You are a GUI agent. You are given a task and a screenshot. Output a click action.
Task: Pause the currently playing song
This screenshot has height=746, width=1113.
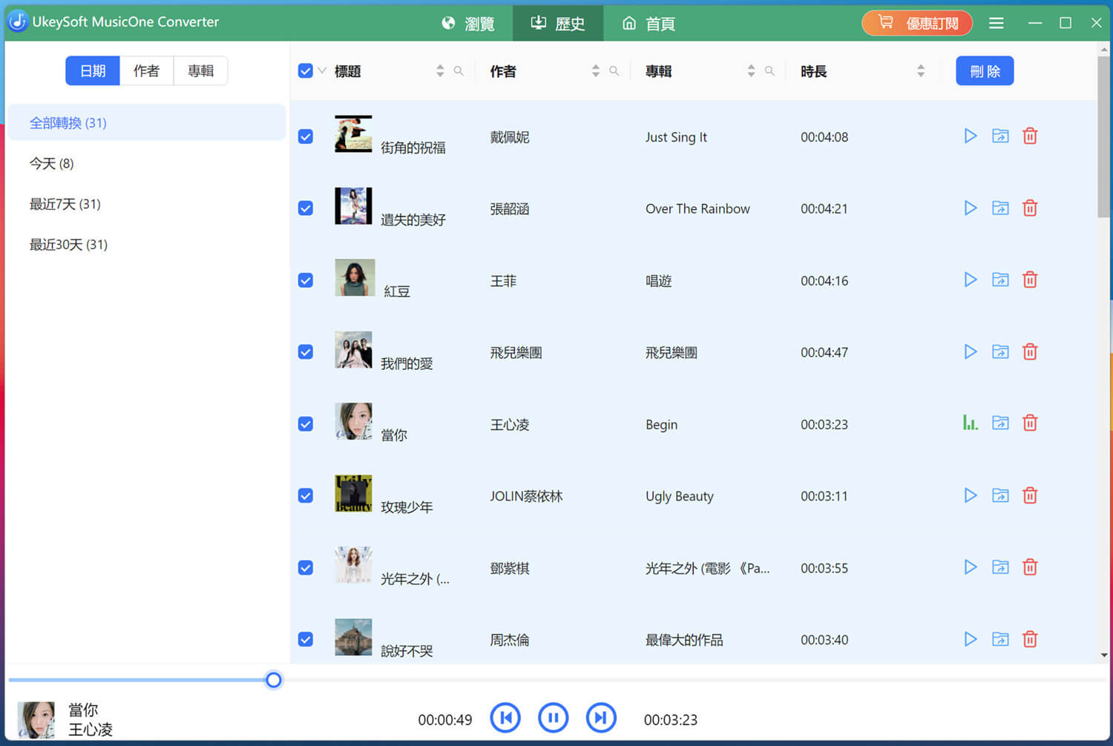[x=553, y=718]
